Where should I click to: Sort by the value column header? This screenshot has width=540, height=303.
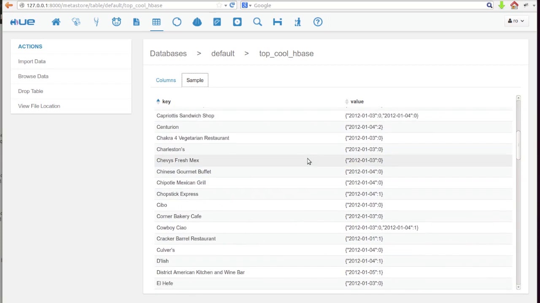click(x=357, y=101)
